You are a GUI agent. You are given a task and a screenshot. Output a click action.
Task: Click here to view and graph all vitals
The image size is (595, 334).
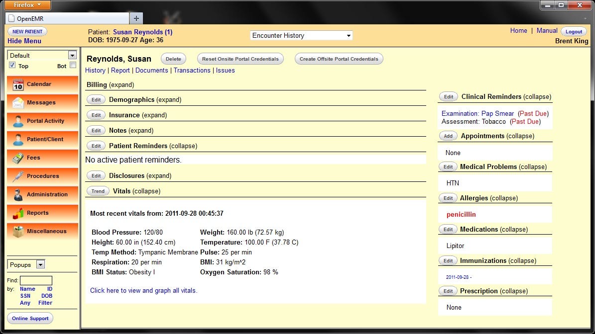(x=143, y=290)
